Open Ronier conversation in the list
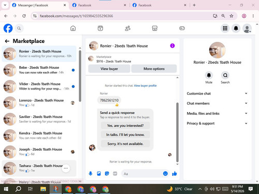Image resolution: width=259 pixels, height=194 pixels. (x=39, y=54)
